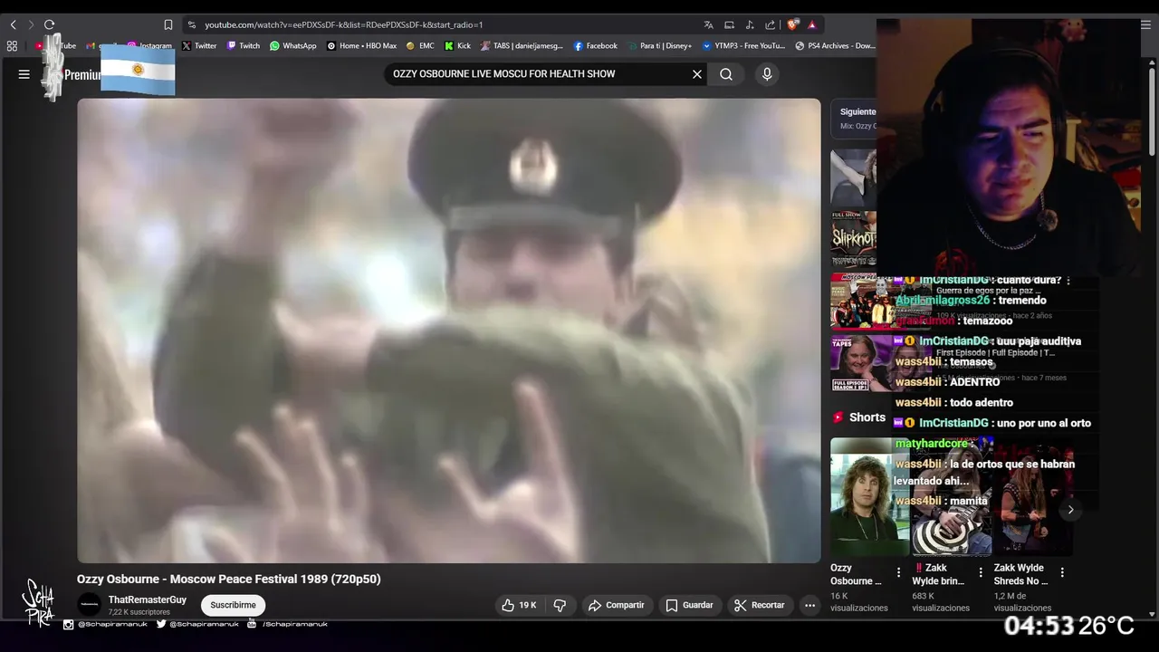Viewport: 1159px width, 652px height.
Task: Open the Twitter bookmark
Action: click(x=199, y=45)
